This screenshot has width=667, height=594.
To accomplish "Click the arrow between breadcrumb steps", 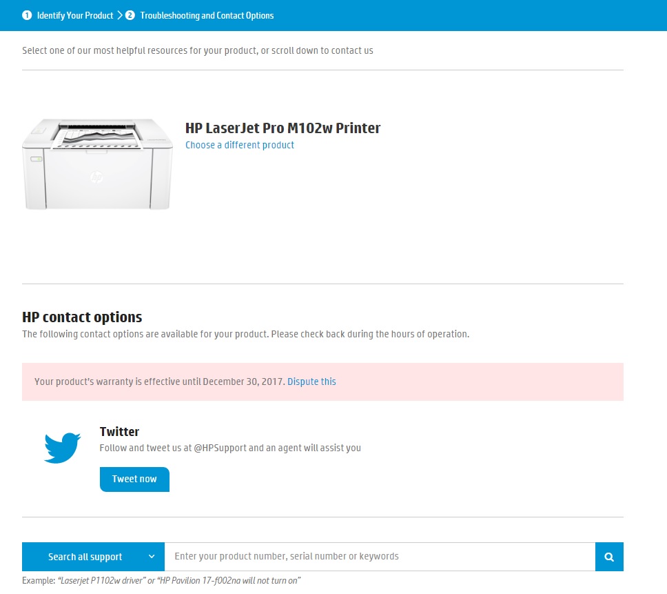I will (x=120, y=15).
